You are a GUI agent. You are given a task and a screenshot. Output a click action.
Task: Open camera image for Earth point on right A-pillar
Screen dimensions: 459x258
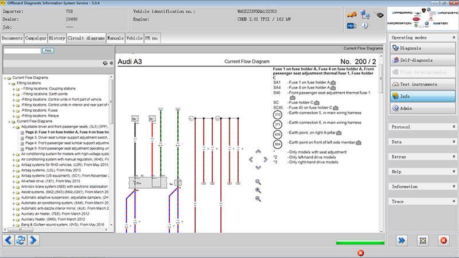339,133
